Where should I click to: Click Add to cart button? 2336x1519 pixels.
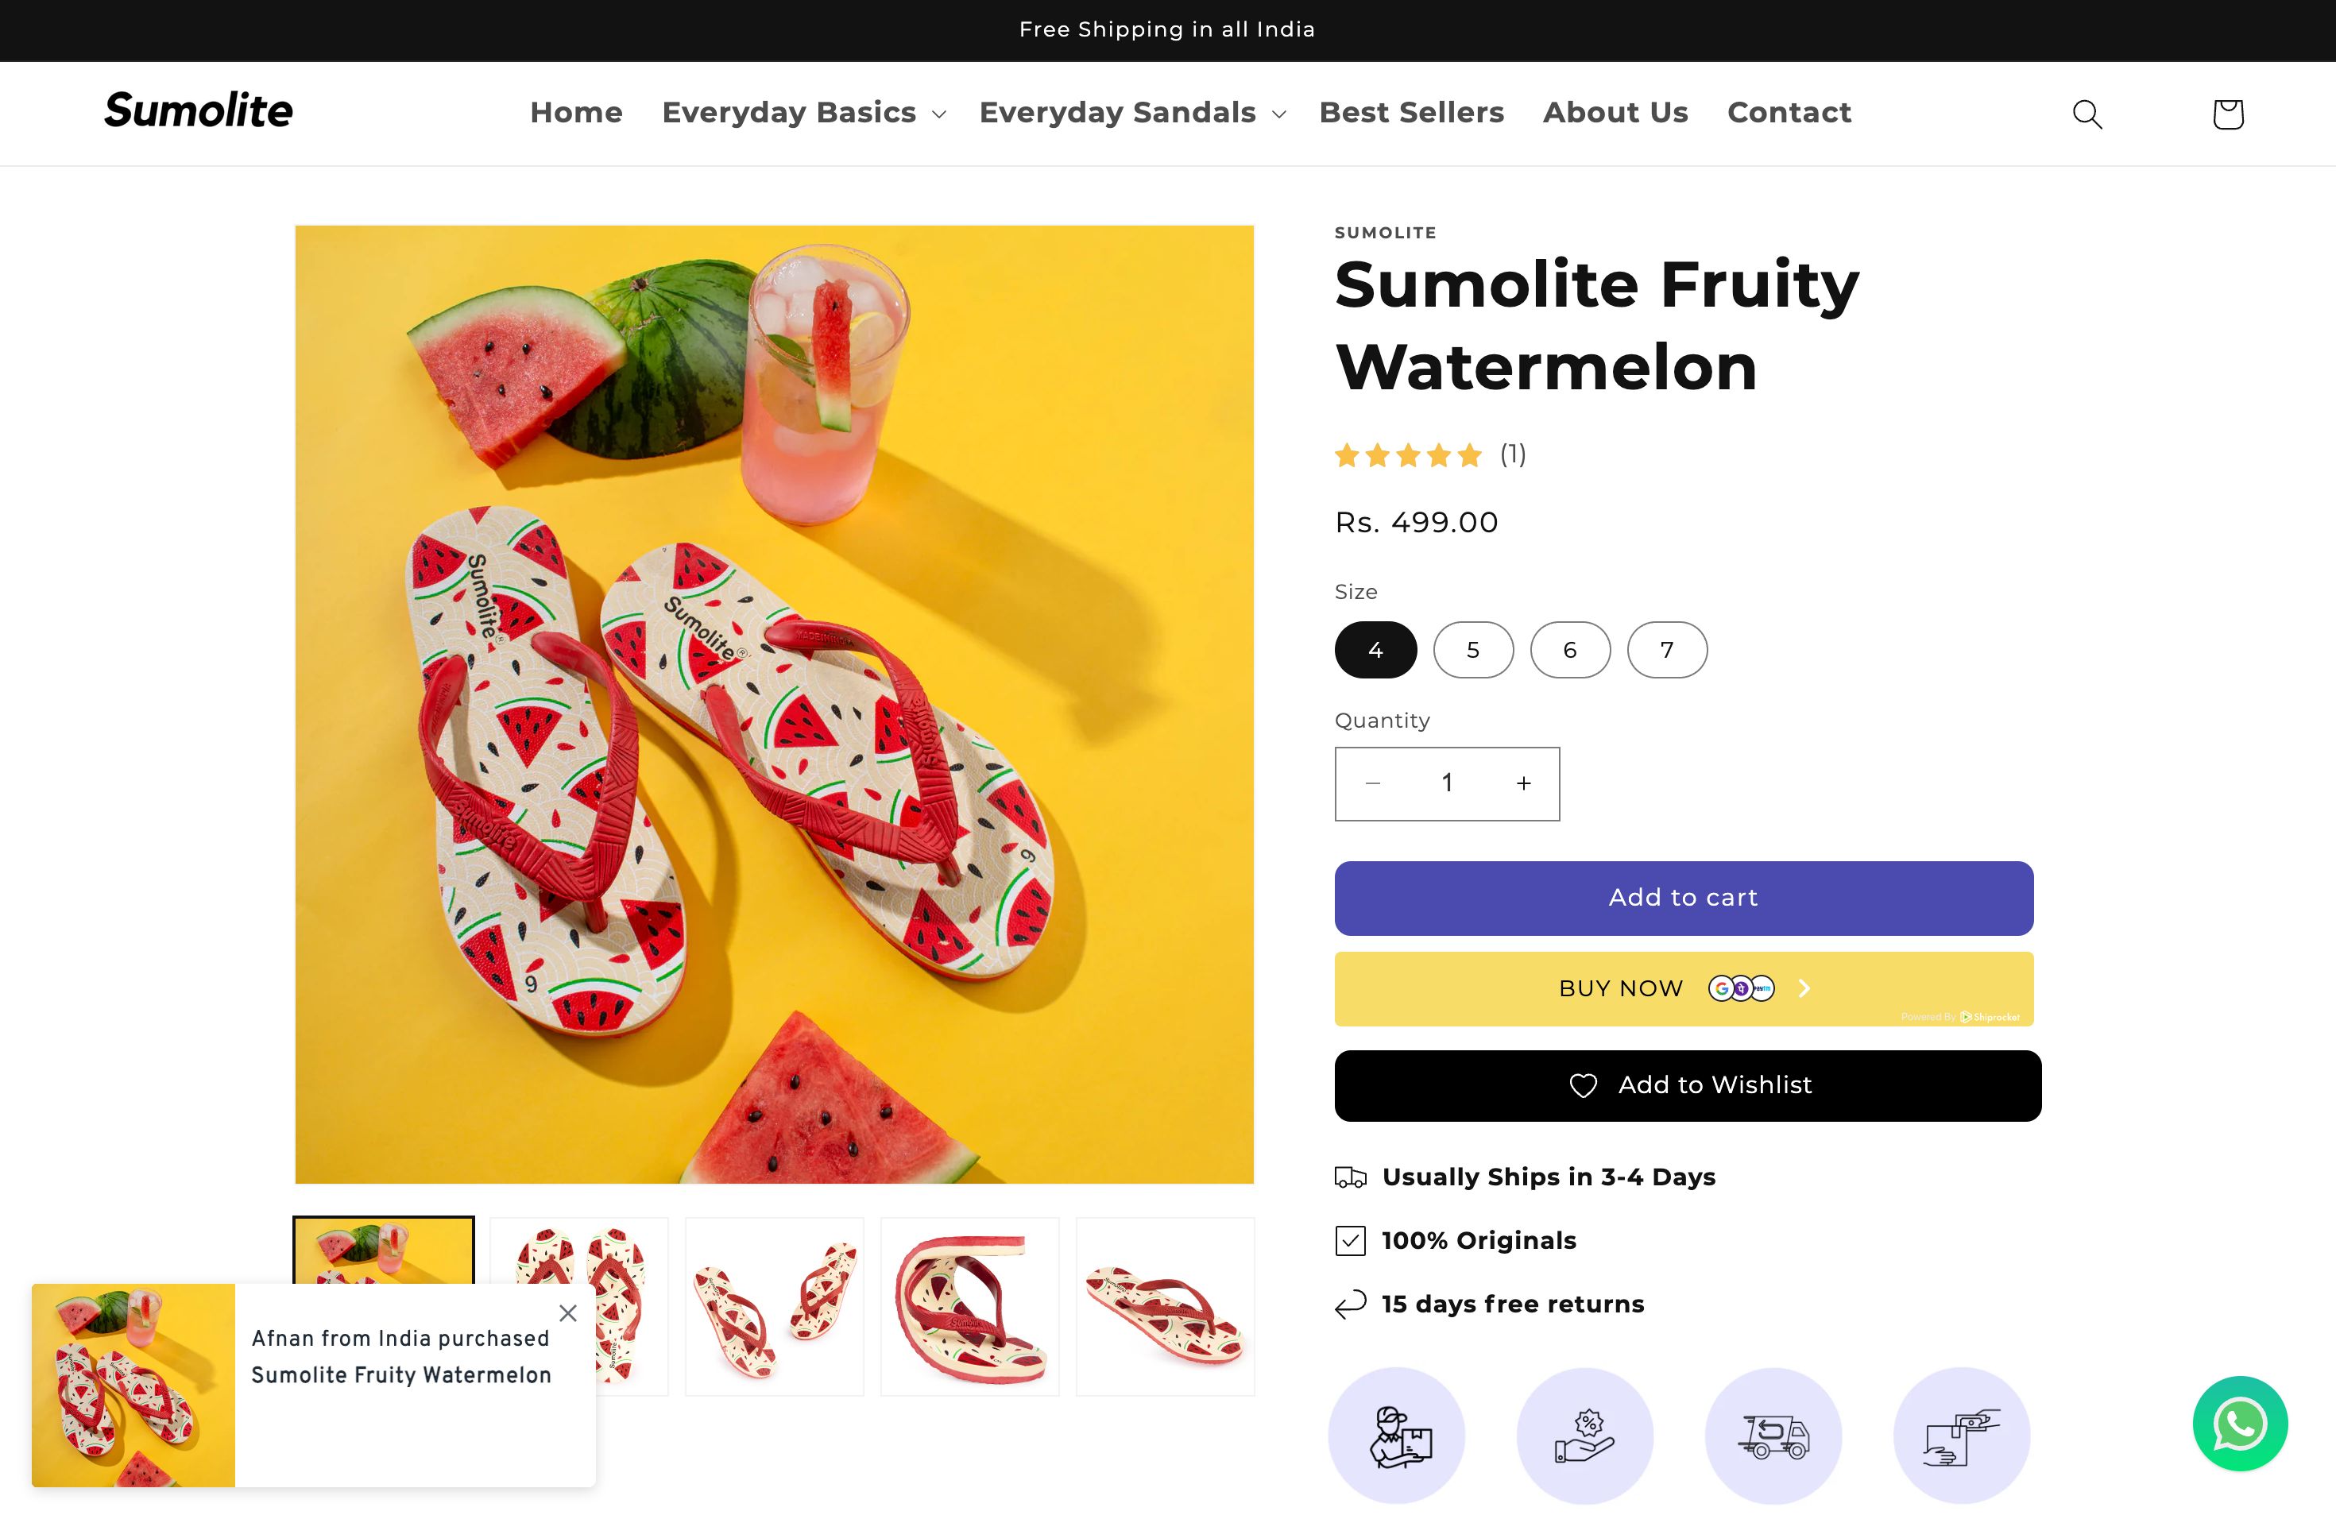1682,898
